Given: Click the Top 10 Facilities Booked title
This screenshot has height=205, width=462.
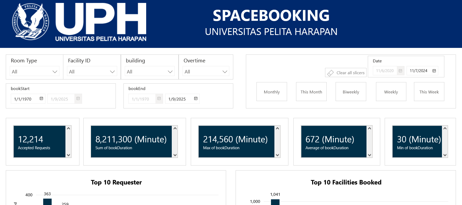Looking at the screenshot, I should click(x=346, y=182).
